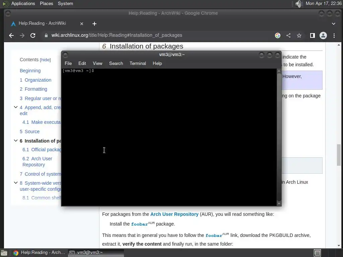Jump to Beginning in contents
The width and height of the screenshot is (343, 257).
30,71
